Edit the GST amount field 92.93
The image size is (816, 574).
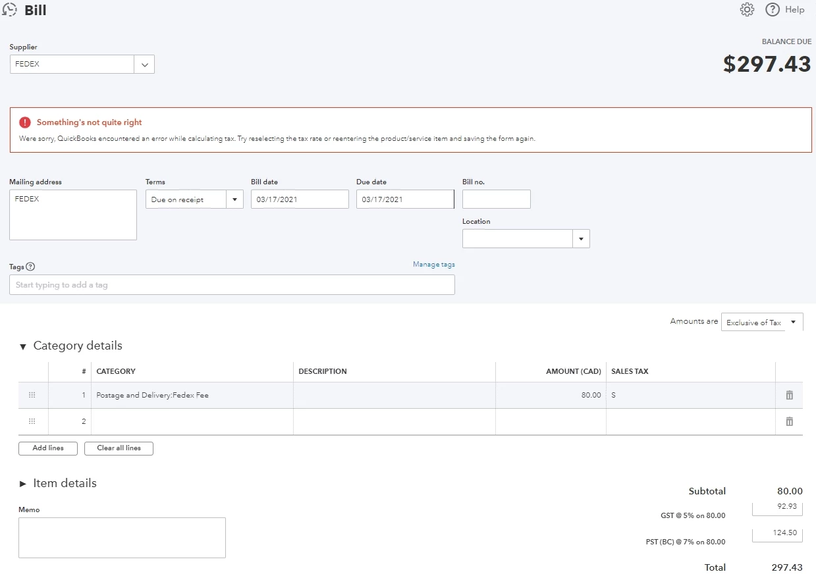777,508
